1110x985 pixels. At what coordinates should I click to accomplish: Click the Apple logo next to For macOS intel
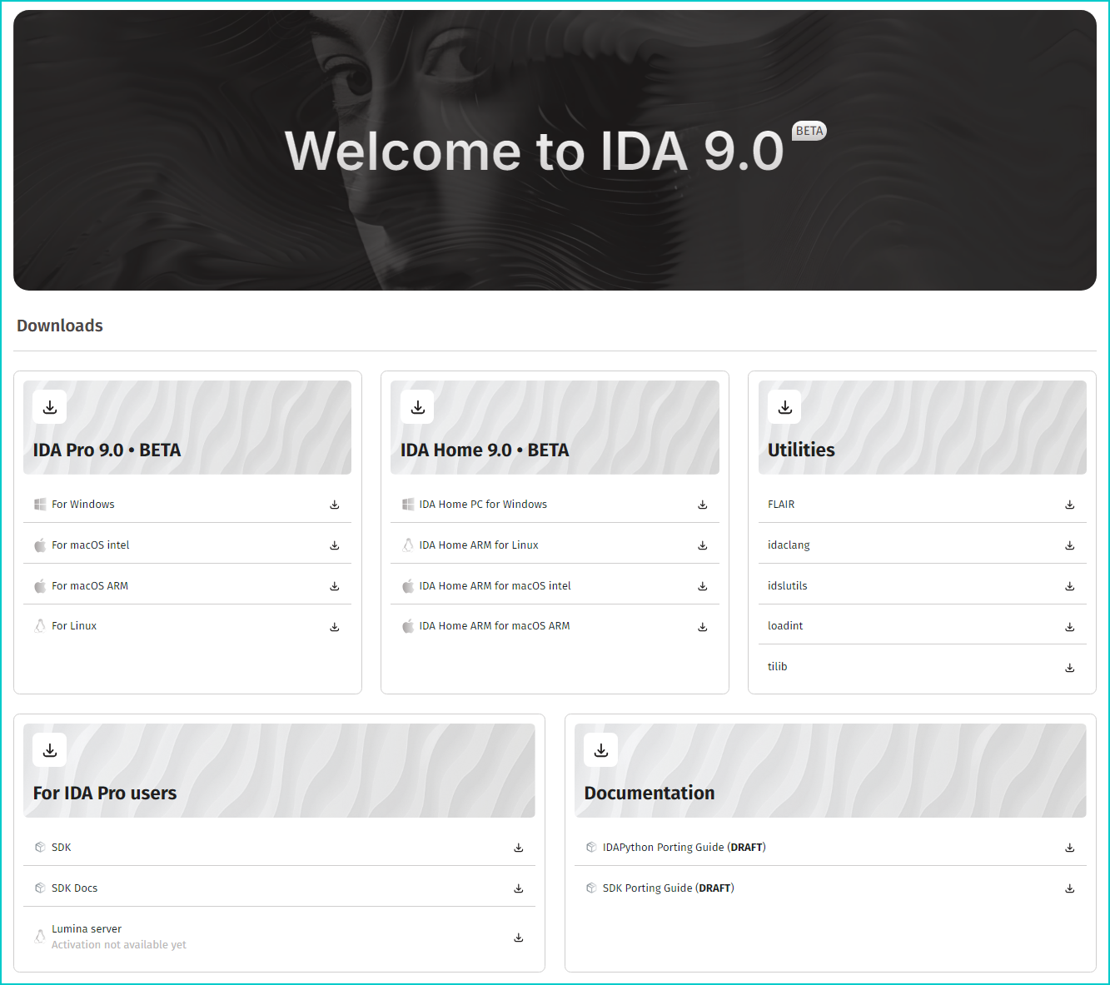point(40,545)
